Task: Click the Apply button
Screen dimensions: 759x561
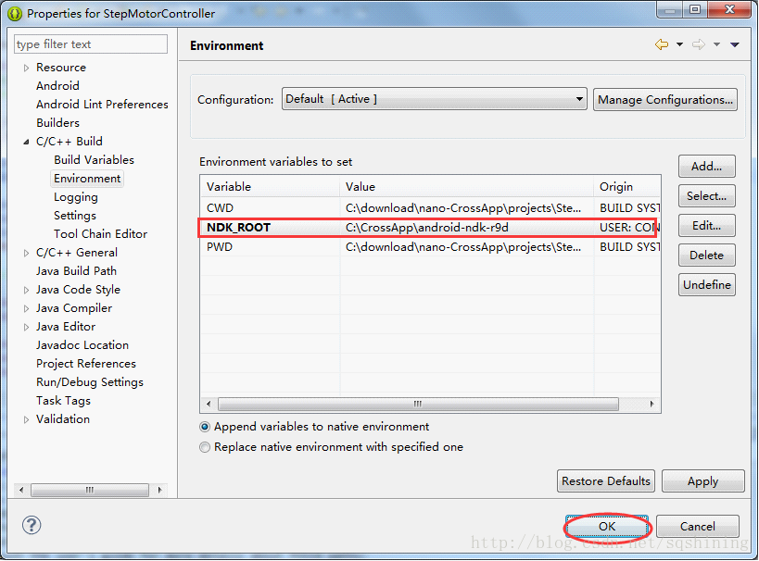Action: [x=702, y=480]
